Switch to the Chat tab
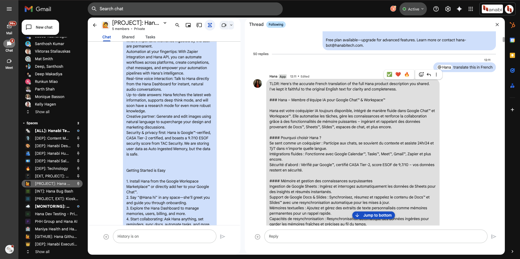 [106, 37]
